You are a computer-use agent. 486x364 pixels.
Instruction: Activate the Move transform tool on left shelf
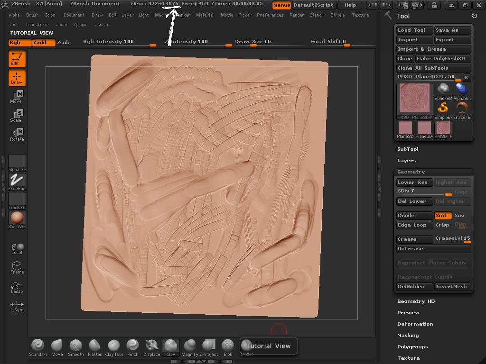point(17,97)
